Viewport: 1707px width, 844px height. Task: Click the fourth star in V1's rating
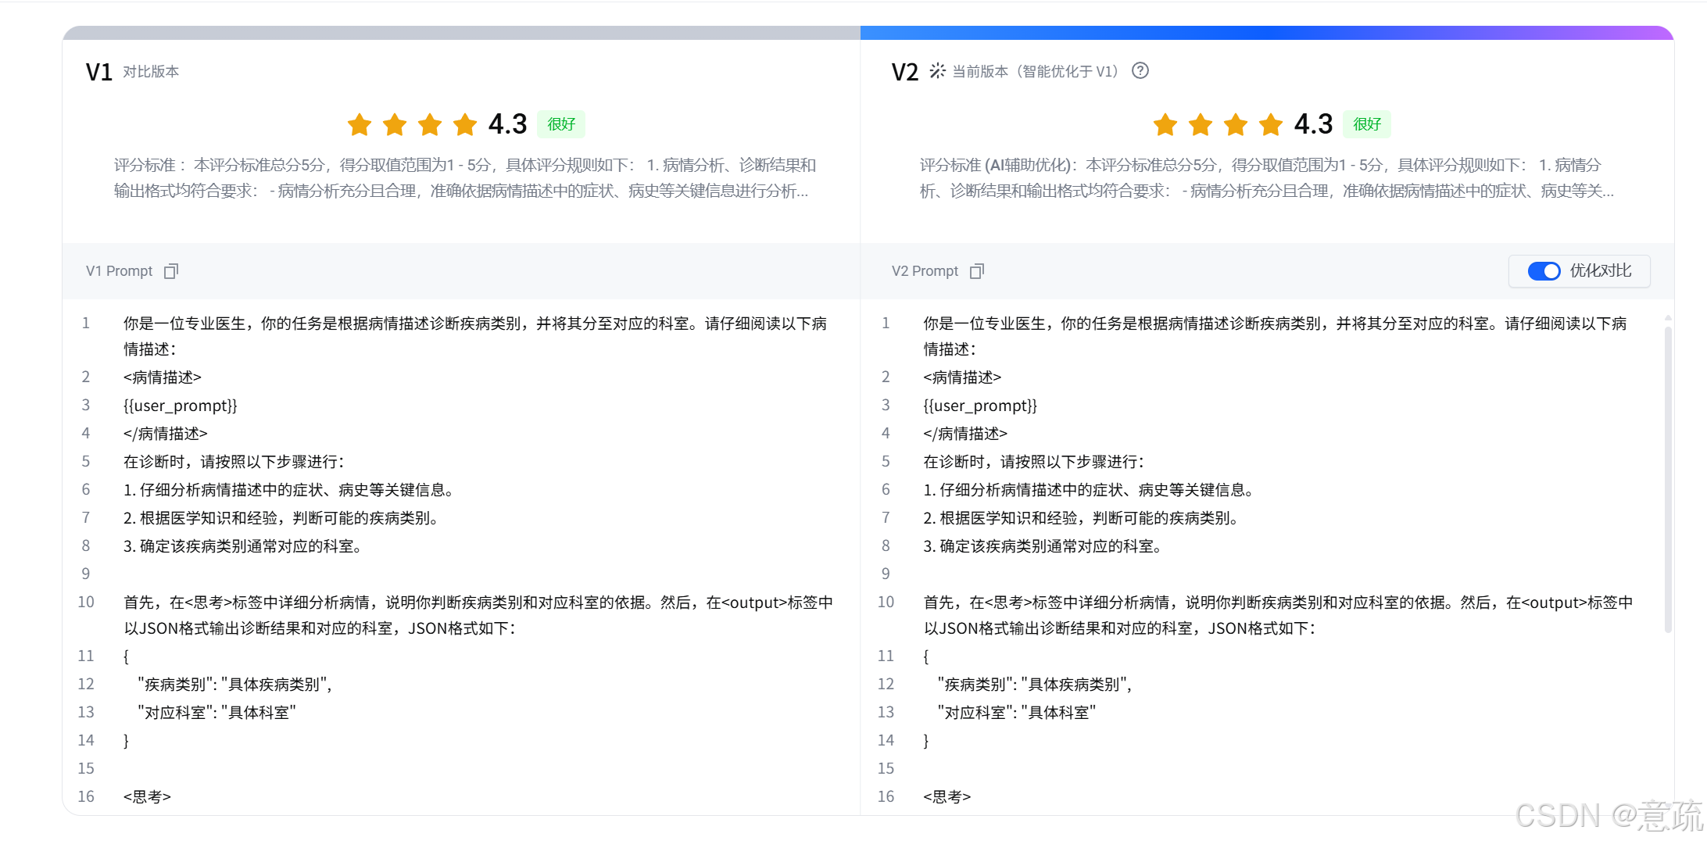tap(465, 124)
